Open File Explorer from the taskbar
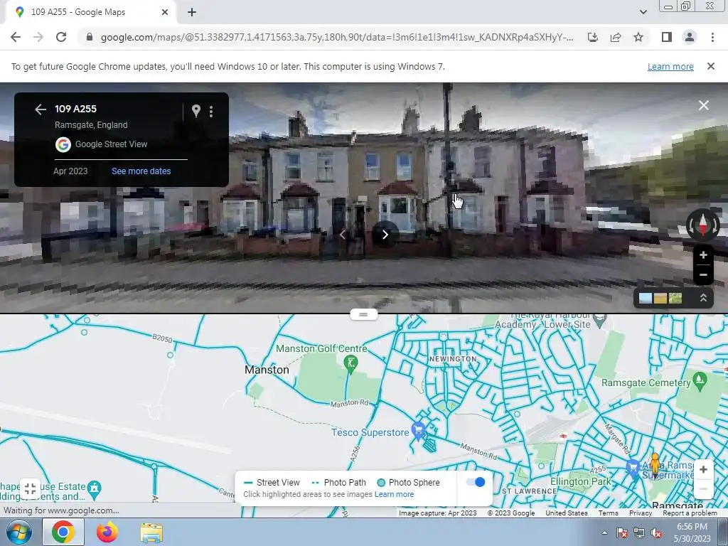Screen dimensions: 728x546 151,533
